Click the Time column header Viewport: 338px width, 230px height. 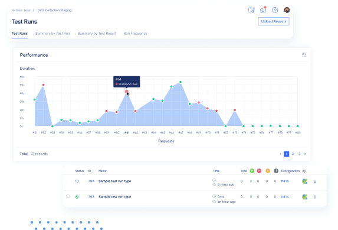pos(216,171)
